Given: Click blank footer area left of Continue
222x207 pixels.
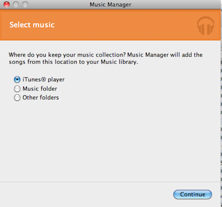Looking at the screenshot, I should (86, 194).
